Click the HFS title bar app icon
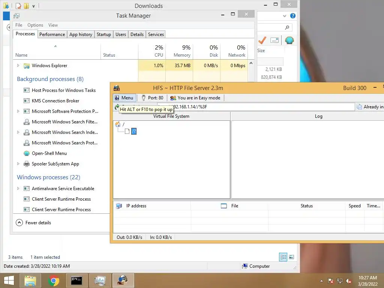This screenshot has height=288, width=384. click(x=117, y=88)
